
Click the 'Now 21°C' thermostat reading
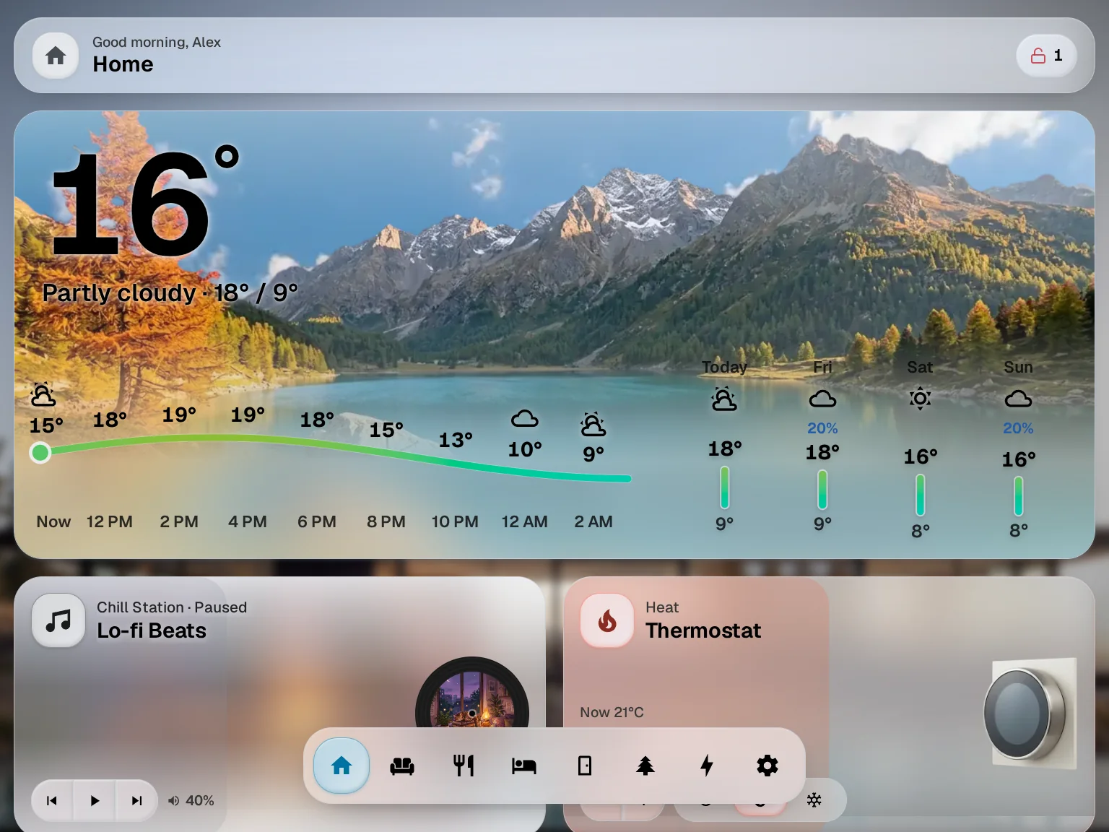coord(612,712)
